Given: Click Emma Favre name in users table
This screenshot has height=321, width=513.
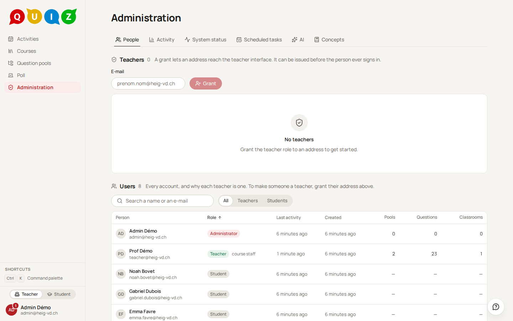Looking at the screenshot, I should 142,311.
